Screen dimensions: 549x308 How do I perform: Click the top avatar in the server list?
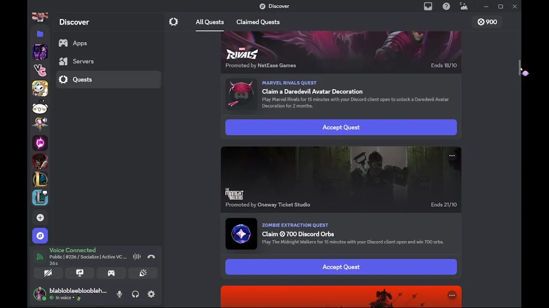(x=40, y=17)
